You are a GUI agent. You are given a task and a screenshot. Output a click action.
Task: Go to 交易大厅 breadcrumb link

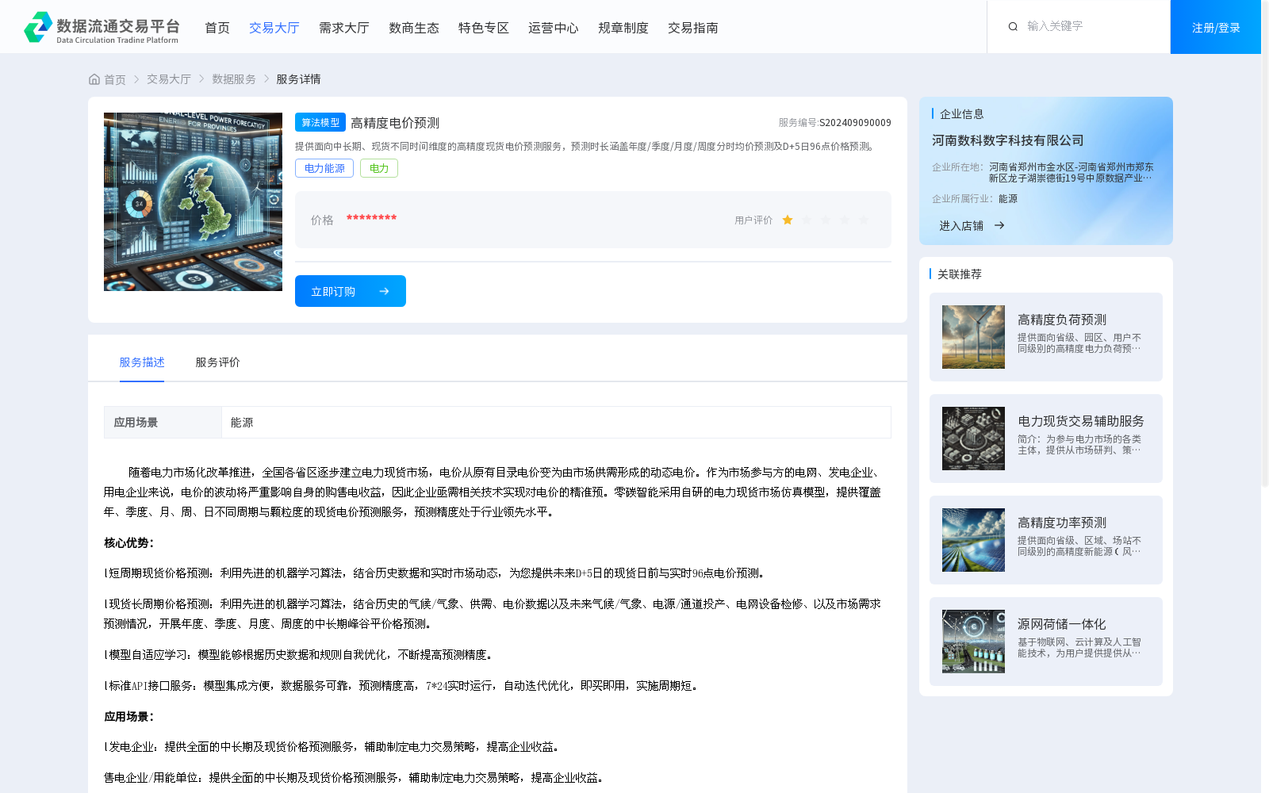[x=169, y=79]
